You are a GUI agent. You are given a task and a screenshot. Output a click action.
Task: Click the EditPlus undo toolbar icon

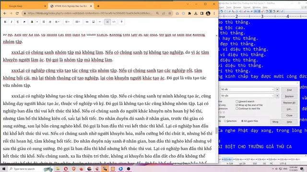222,11
